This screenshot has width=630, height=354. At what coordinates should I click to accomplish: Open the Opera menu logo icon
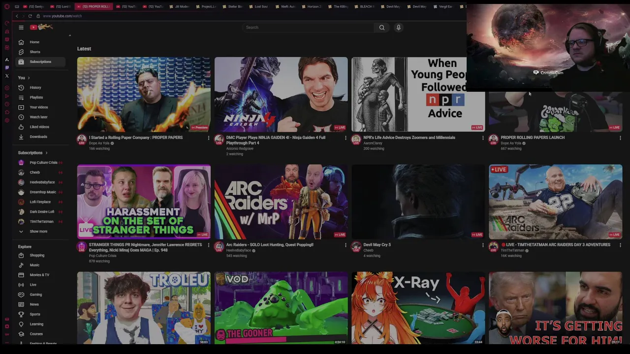6,6
